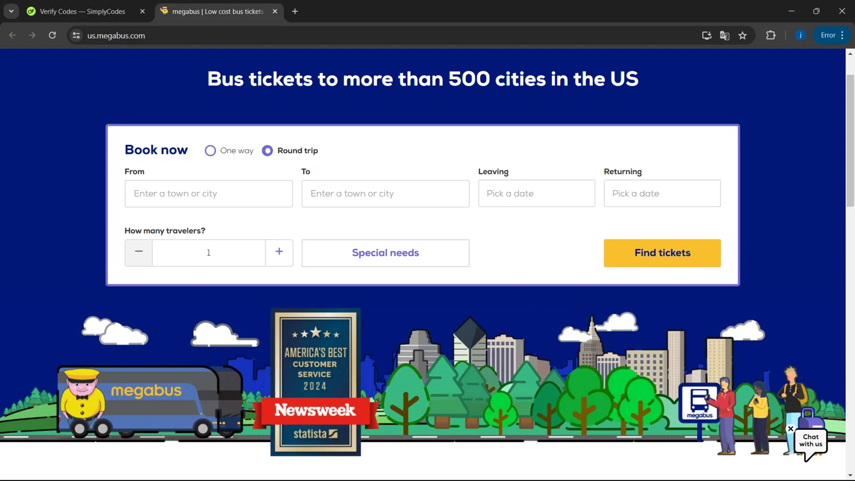The image size is (855, 481).
Task: Reload the megabus page
Action: [x=52, y=35]
